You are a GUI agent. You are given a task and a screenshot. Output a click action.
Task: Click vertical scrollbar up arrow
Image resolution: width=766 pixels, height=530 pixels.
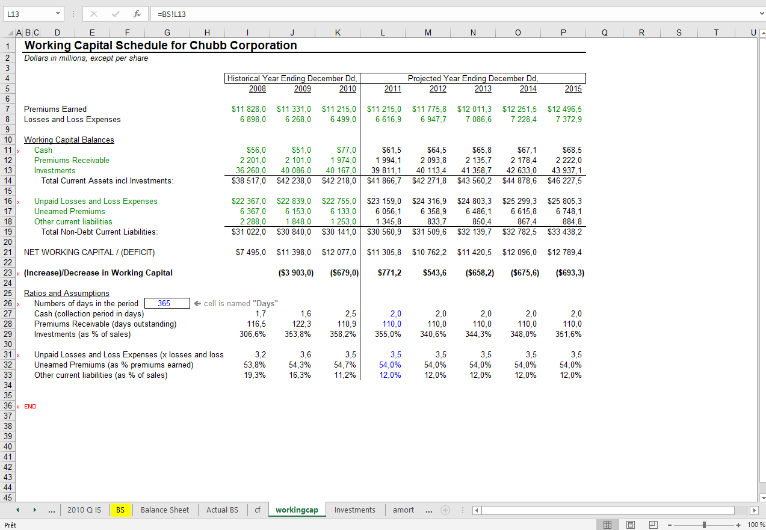tap(762, 34)
